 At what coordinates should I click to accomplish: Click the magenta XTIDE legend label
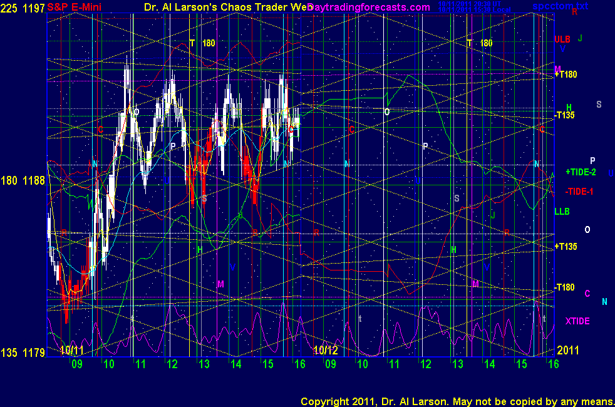pyautogui.click(x=577, y=321)
